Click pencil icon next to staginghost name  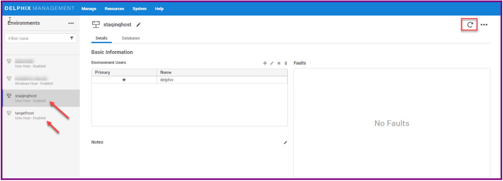[x=139, y=25]
